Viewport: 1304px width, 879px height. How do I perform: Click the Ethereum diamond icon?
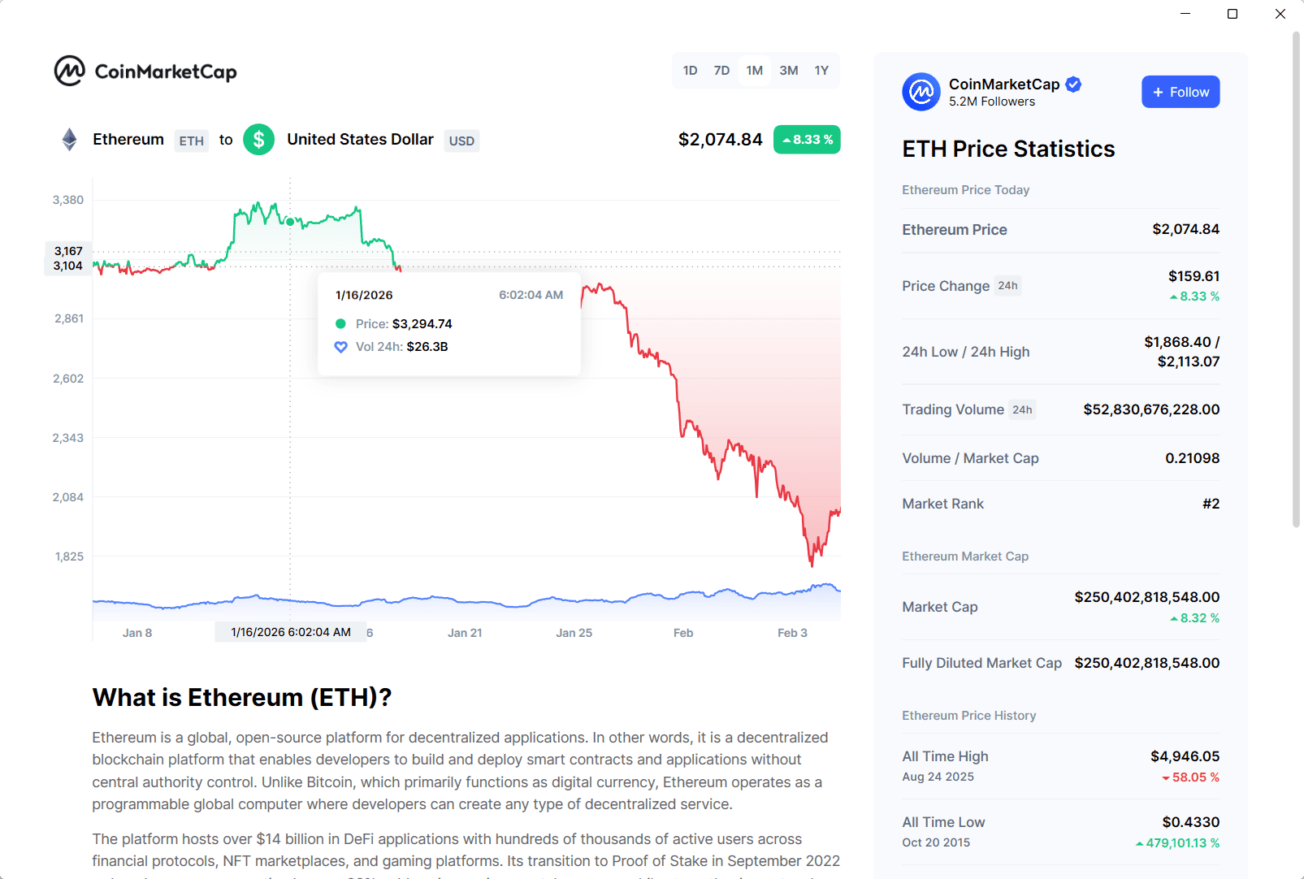(70, 140)
